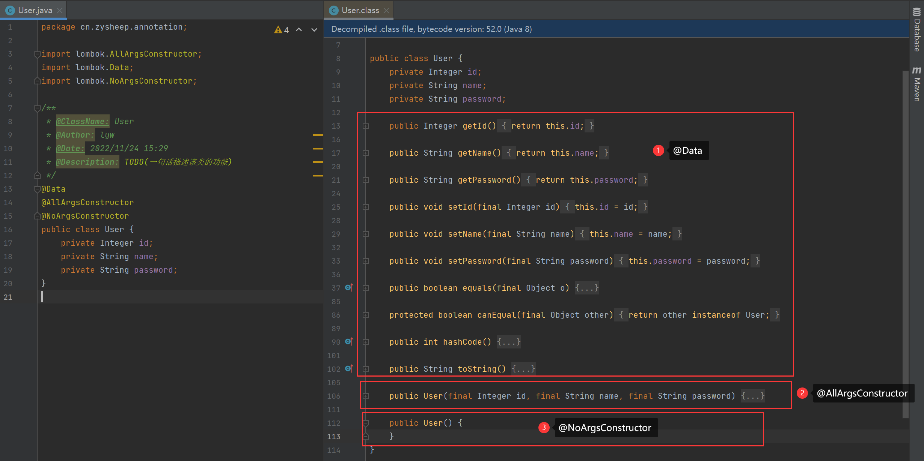Screen dimensions: 924x461
Task: Switch to the User.java tab
Action: [x=35, y=11]
